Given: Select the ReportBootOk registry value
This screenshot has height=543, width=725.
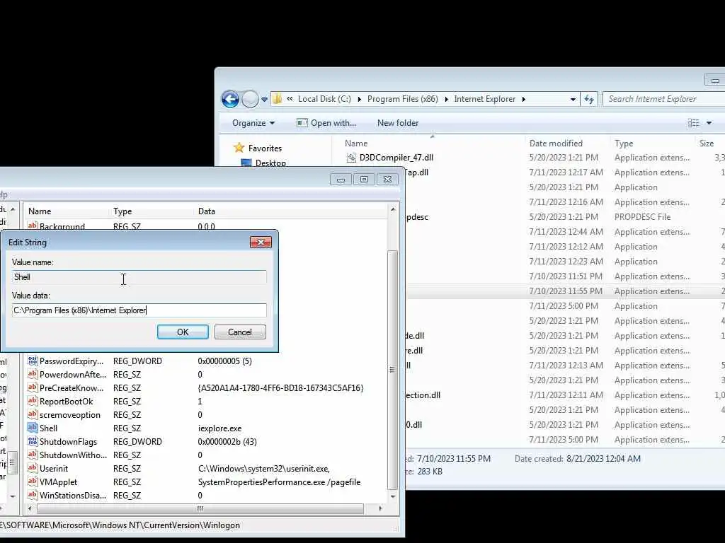Looking at the screenshot, I should coord(66,402).
